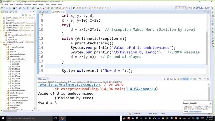Click the Coverage launch toolbar icon
The width and height of the screenshot is (215, 121).
click(38, 8)
